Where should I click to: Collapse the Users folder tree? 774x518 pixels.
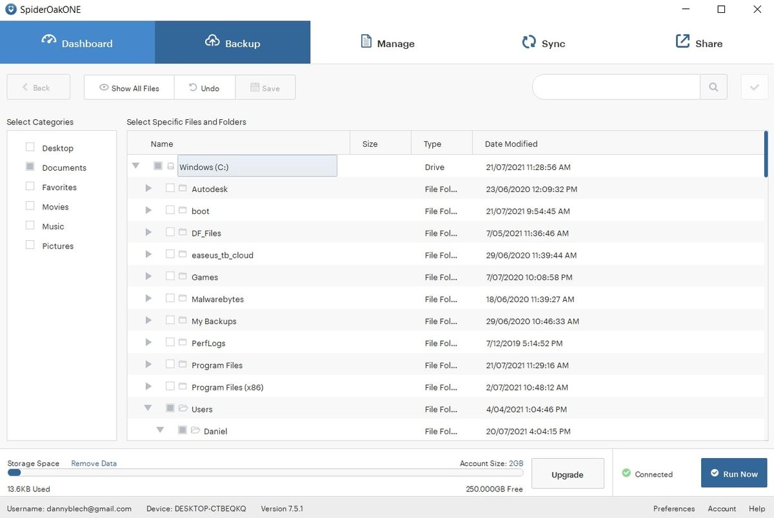coord(148,408)
